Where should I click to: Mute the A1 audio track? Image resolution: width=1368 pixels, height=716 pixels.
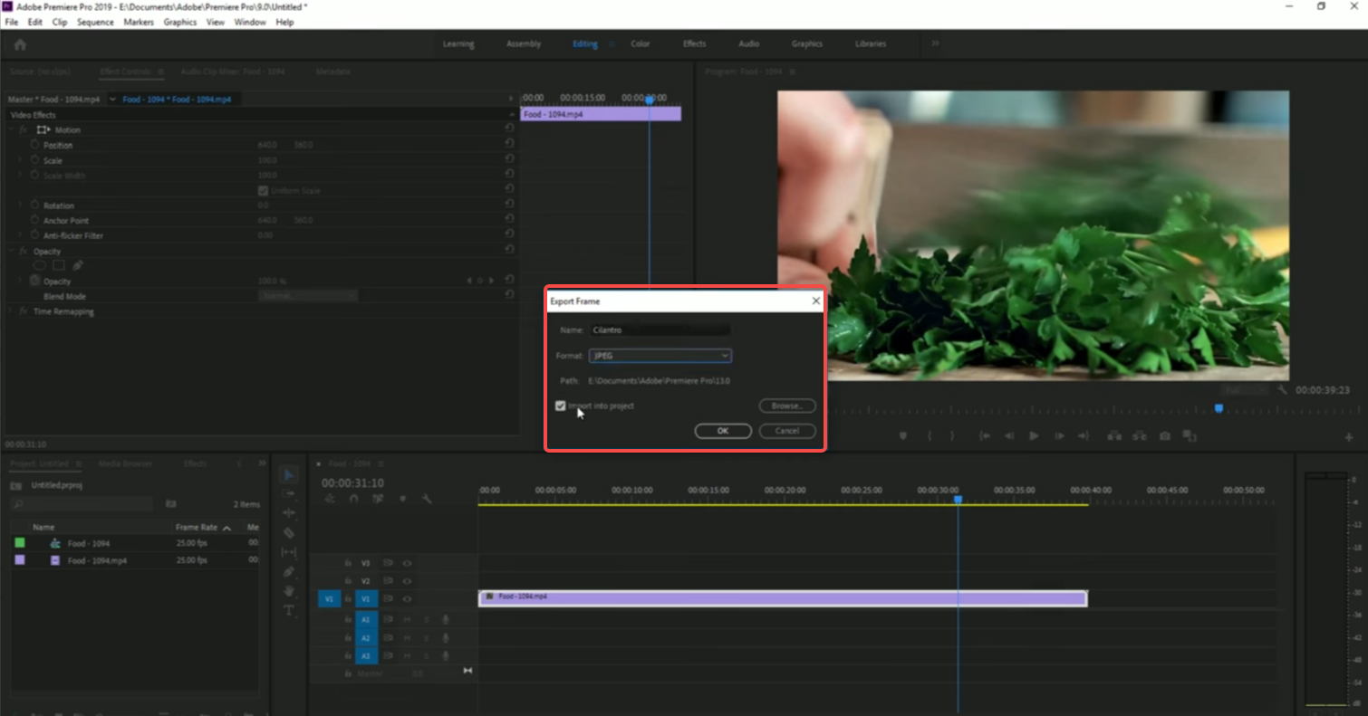point(407,620)
